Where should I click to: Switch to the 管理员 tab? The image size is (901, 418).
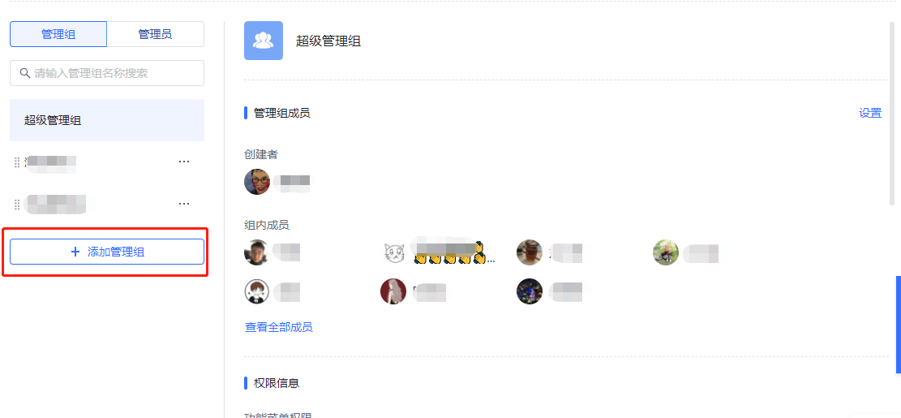coord(155,34)
